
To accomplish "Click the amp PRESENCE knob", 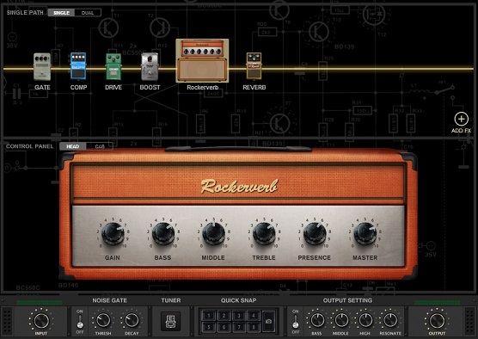I will (x=315, y=234).
